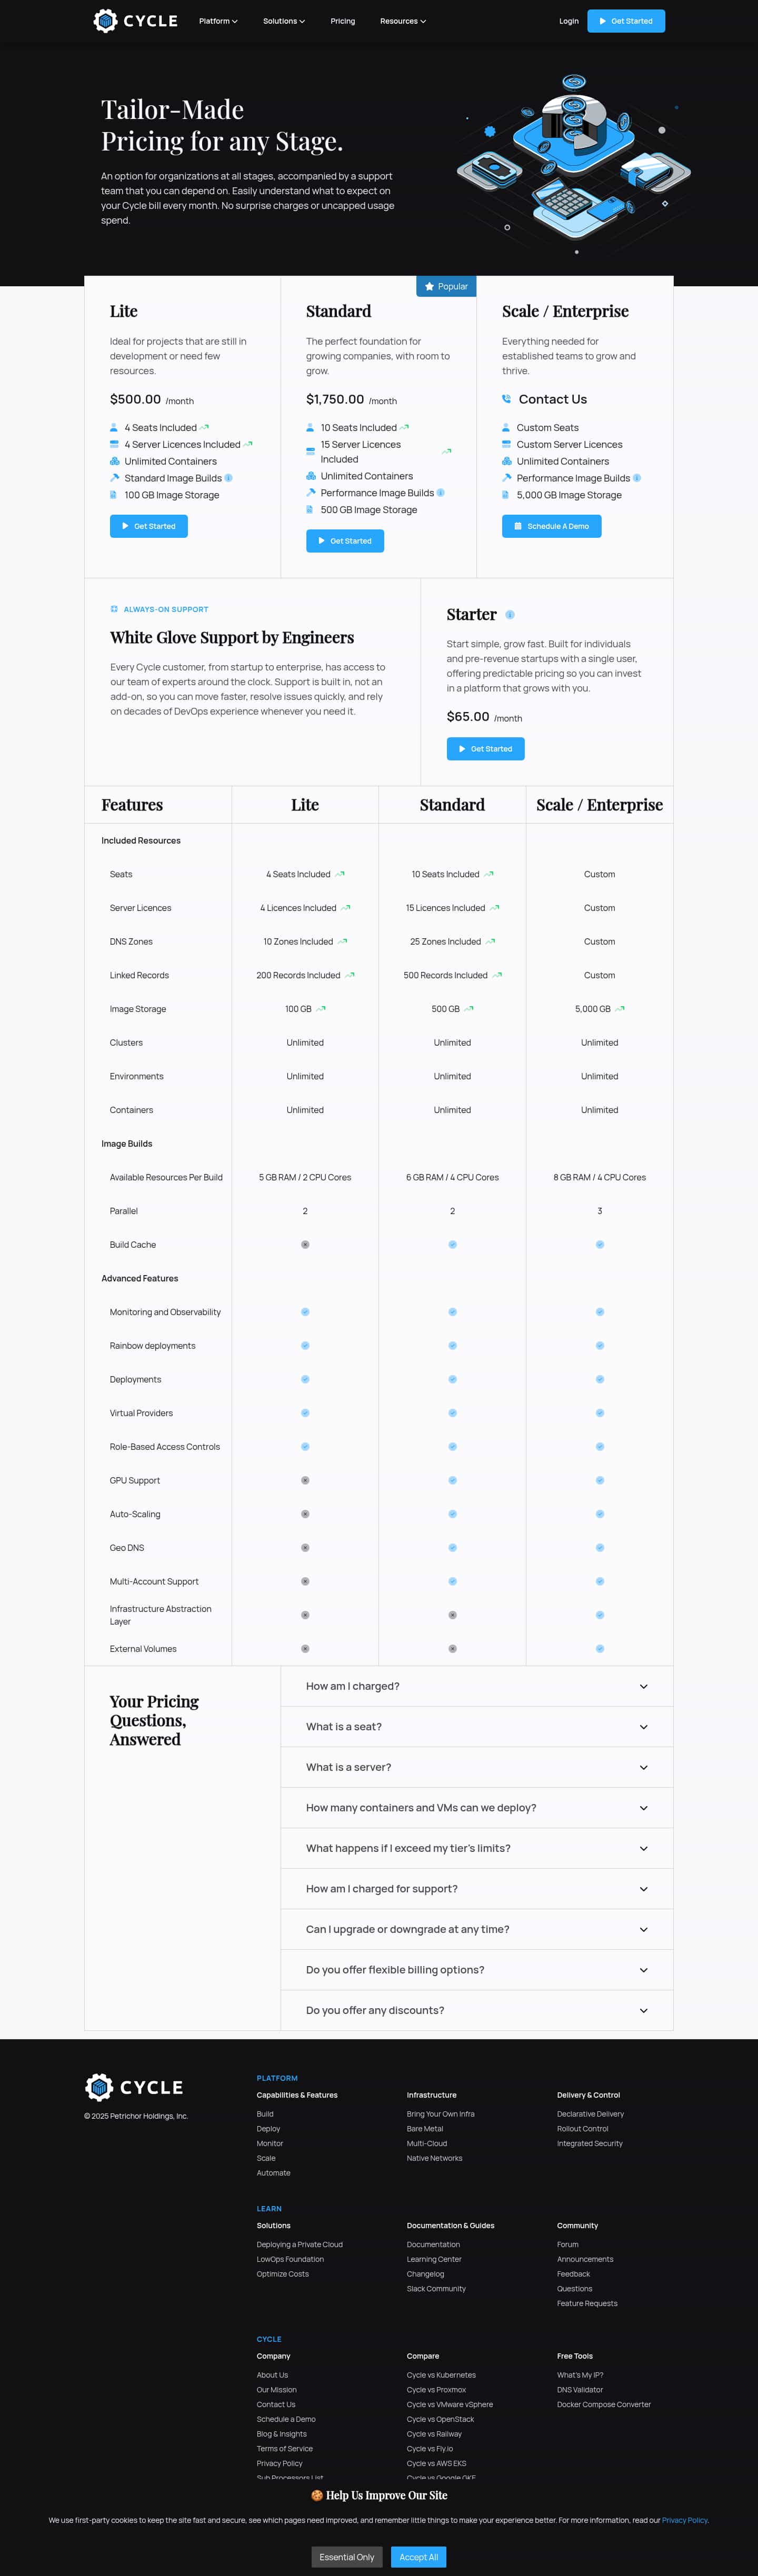Click info icon next to Standard Image Builds
The image size is (758, 2576).
[x=228, y=478]
